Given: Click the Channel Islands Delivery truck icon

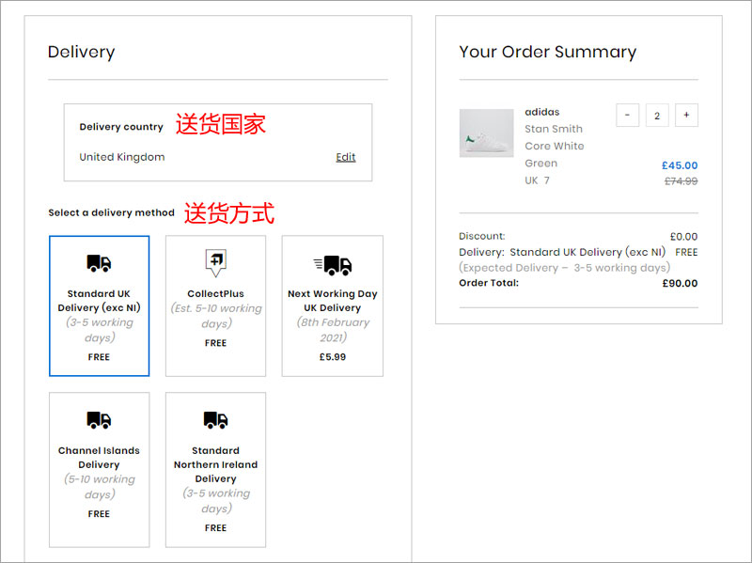Looking at the screenshot, I should click(99, 420).
